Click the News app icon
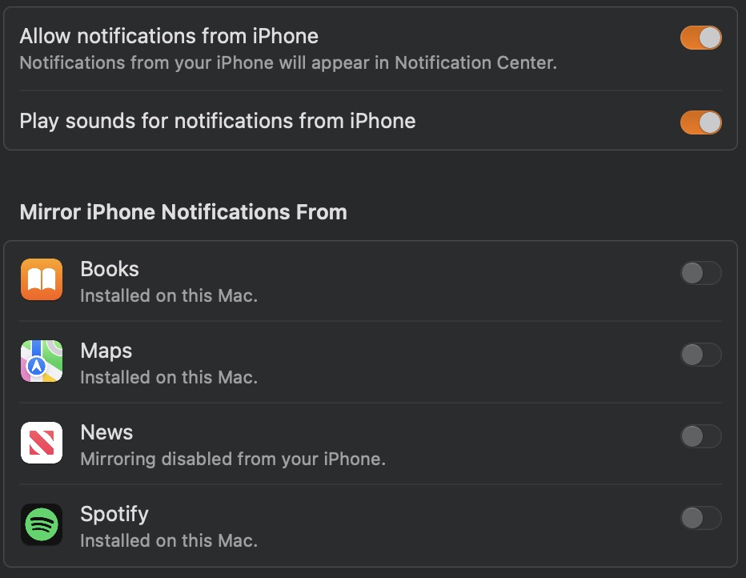 pyautogui.click(x=42, y=443)
